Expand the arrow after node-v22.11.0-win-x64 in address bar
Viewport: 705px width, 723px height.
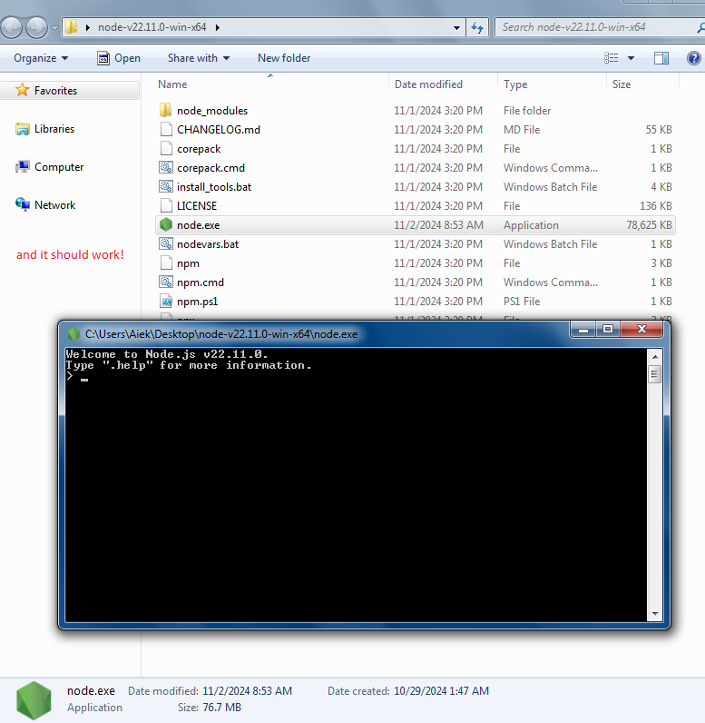[218, 27]
